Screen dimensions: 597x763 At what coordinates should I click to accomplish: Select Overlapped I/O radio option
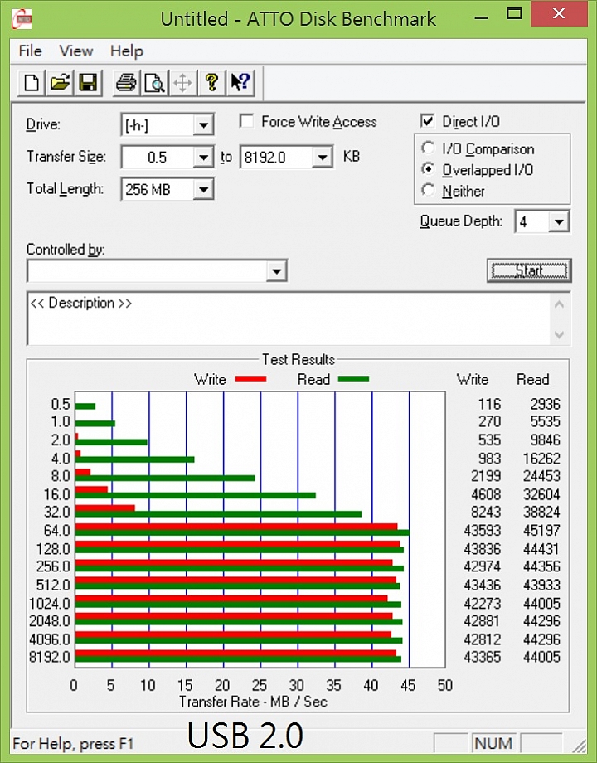click(428, 169)
